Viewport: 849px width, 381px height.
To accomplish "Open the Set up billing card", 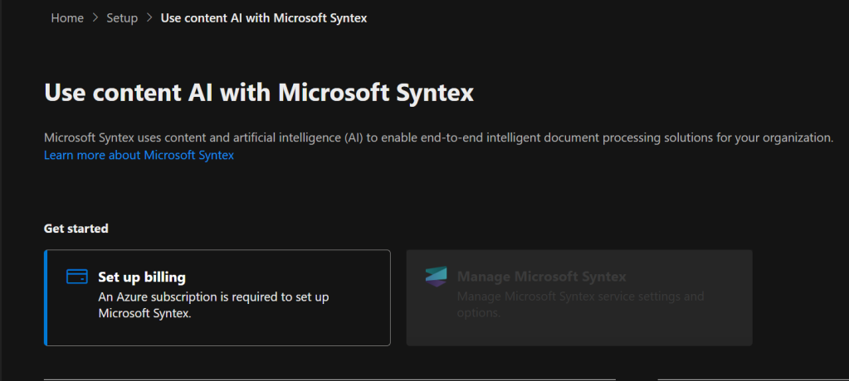I will pyautogui.click(x=217, y=297).
